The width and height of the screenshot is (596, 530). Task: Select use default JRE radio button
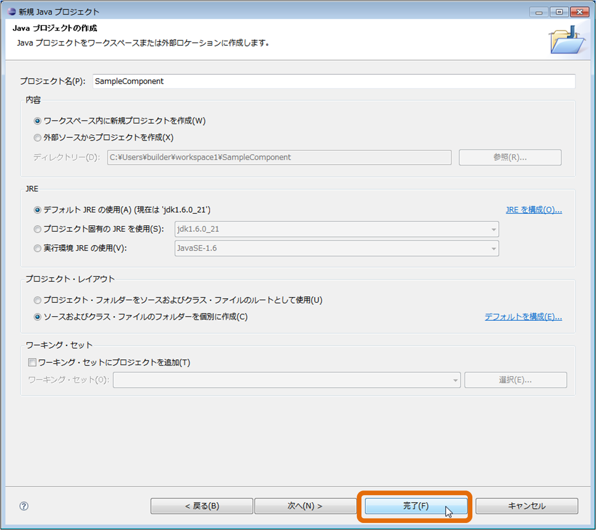click(x=37, y=210)
